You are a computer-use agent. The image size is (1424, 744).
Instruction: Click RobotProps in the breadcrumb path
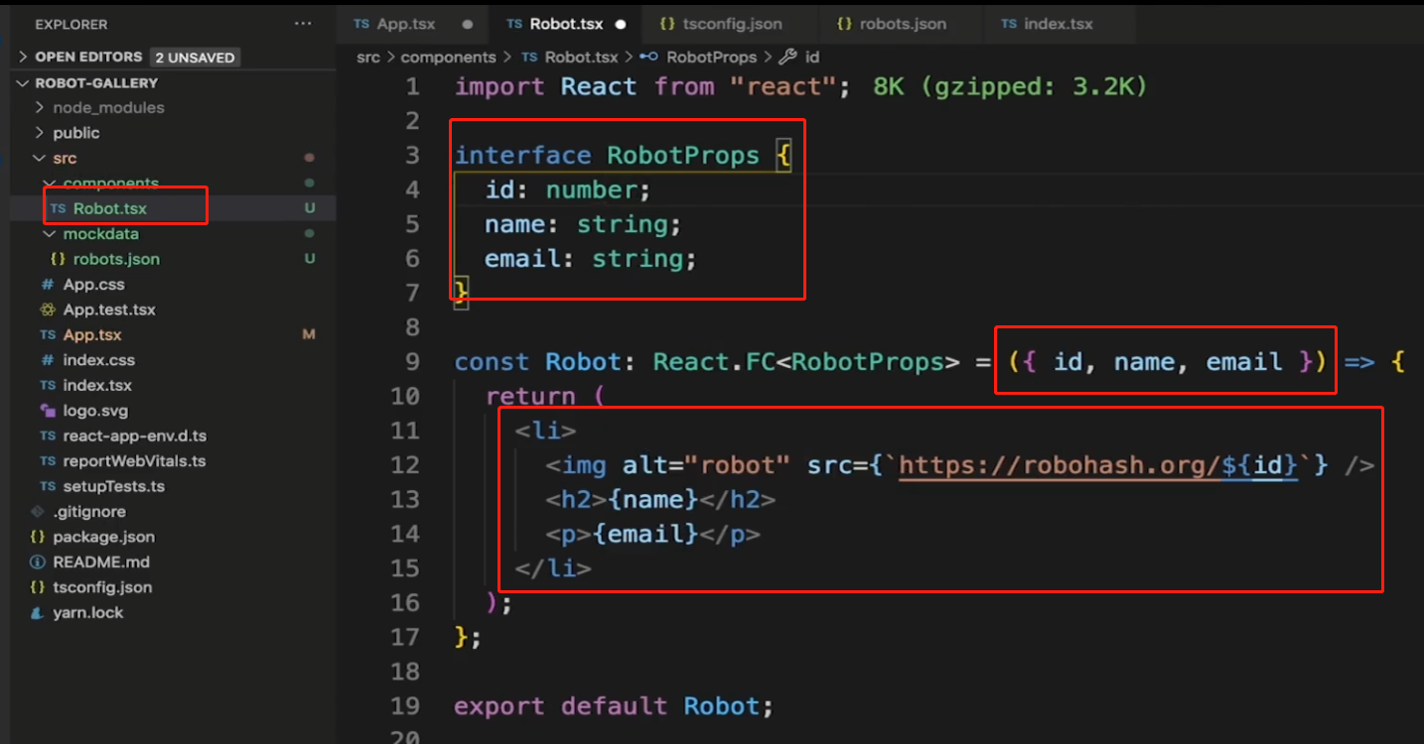[x=711, y=58]
